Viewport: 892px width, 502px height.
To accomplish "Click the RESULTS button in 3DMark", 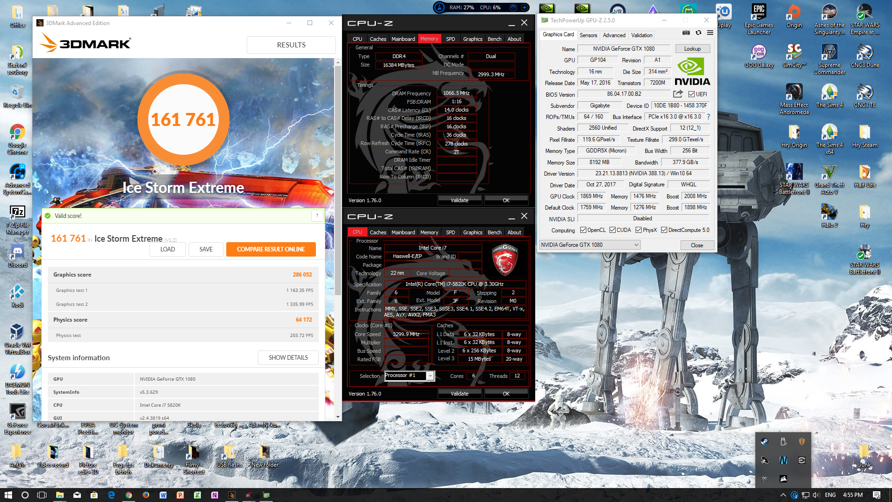I will click(291, 45).
